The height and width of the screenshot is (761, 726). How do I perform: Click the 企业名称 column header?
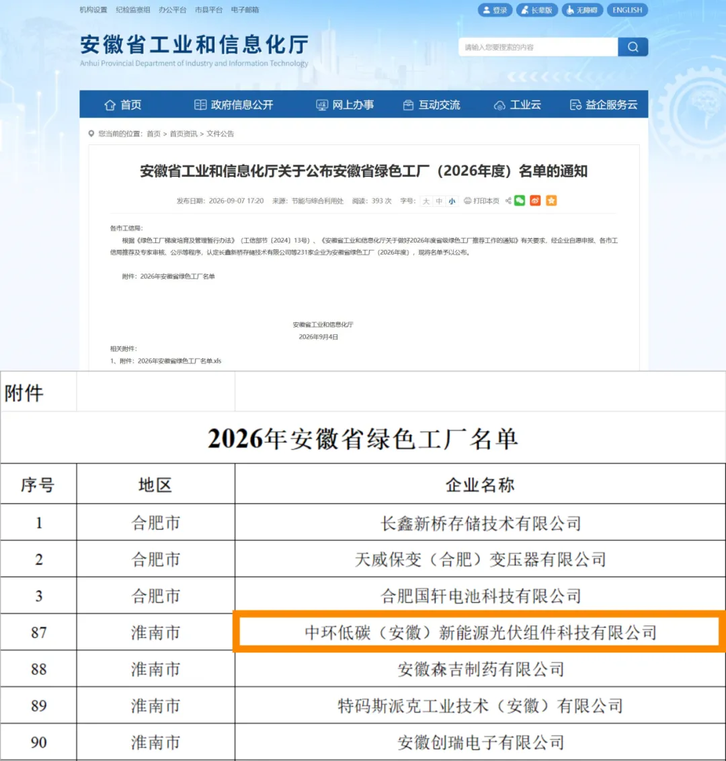coord(480,484)
